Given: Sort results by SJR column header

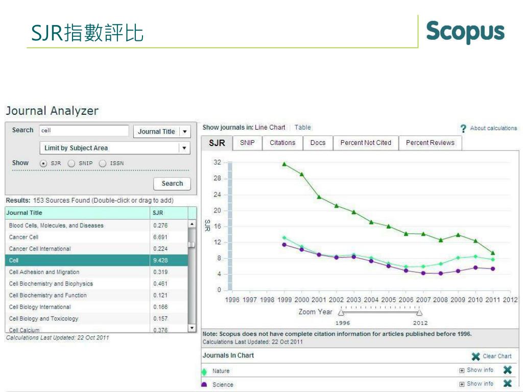Looking at the screenshot, I should coord(169,213).
